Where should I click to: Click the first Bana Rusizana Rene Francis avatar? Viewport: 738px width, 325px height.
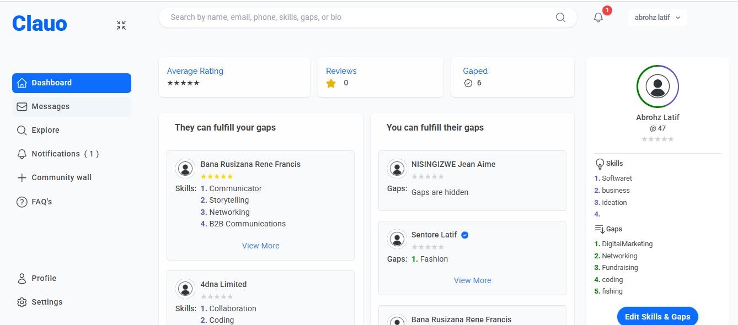pyautogui.click(x=185, y=169)
